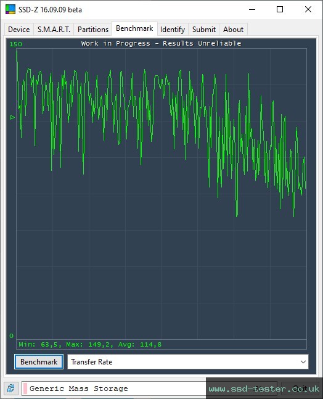Switch to the Device tab
Image resolution: width=323 pixels, height=399 pixels.
[x=19, y=30]
